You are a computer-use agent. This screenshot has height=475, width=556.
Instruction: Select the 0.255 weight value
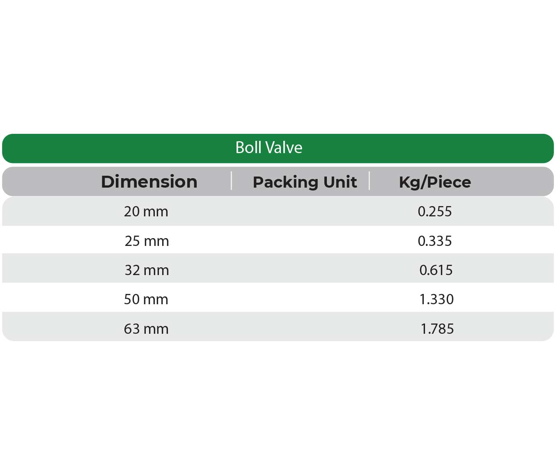434,211
